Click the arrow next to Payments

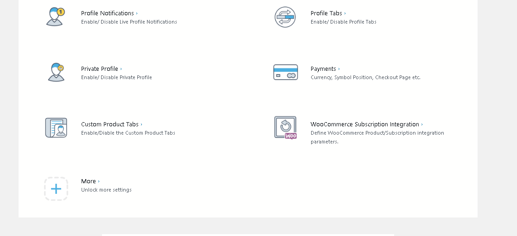(x=339, y=69)
